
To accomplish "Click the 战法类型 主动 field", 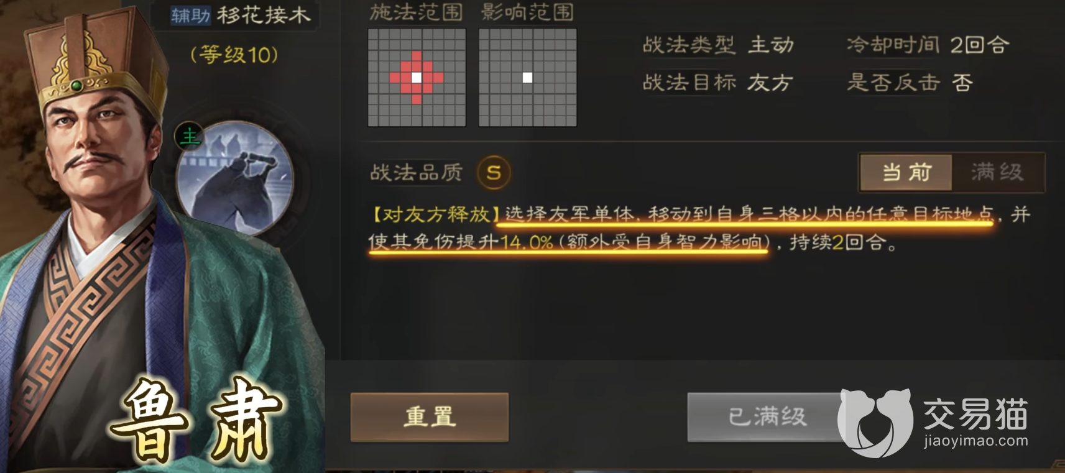I will (718, 45).
